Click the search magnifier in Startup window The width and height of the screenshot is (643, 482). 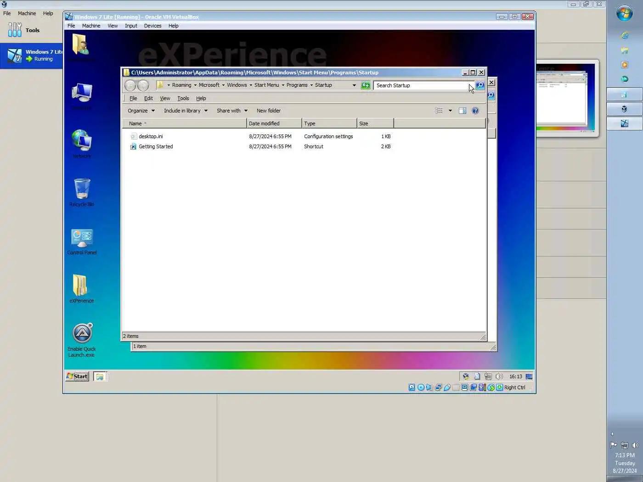pyautogui.click(x=480, y=85)
